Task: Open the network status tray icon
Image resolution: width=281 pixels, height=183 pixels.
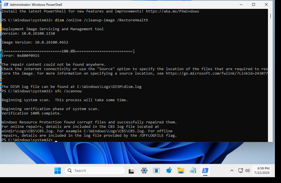Action: 241,171
